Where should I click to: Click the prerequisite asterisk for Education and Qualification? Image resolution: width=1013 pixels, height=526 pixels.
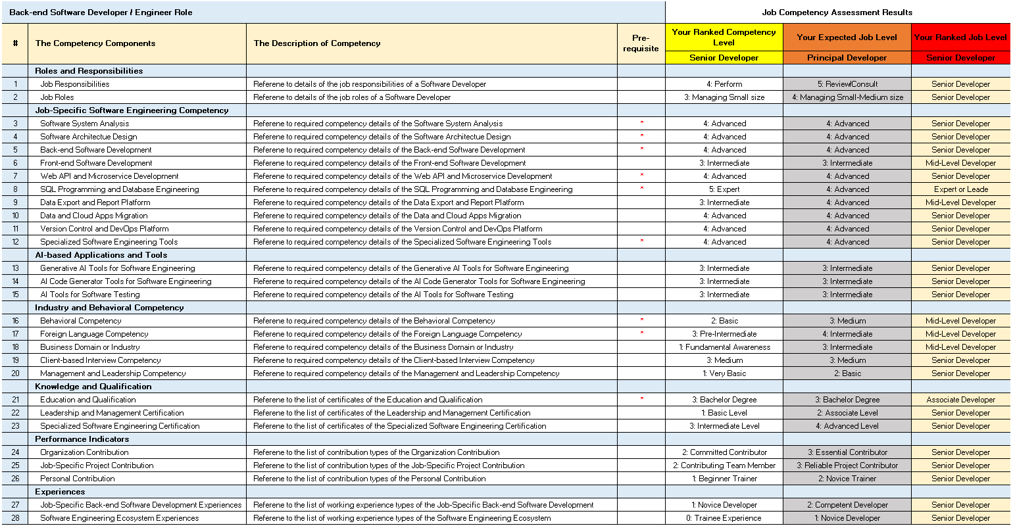[641, 399]
